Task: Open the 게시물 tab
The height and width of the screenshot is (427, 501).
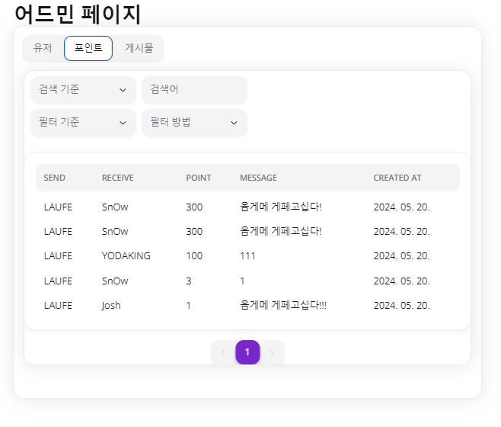Action: coord(139,48)
